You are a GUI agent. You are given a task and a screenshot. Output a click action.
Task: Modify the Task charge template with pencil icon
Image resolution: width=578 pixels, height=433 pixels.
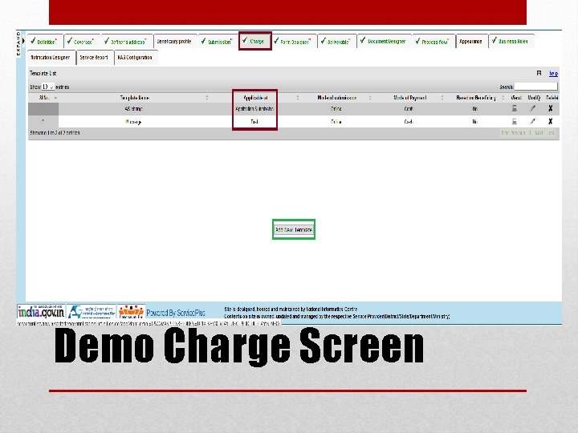(533, 122)
